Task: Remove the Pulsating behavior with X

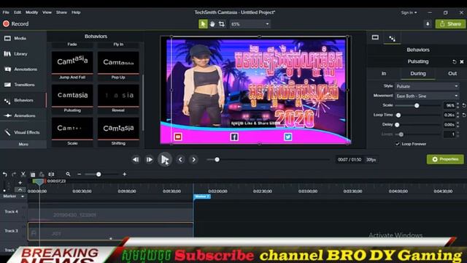Action: (x=462, y=61)
